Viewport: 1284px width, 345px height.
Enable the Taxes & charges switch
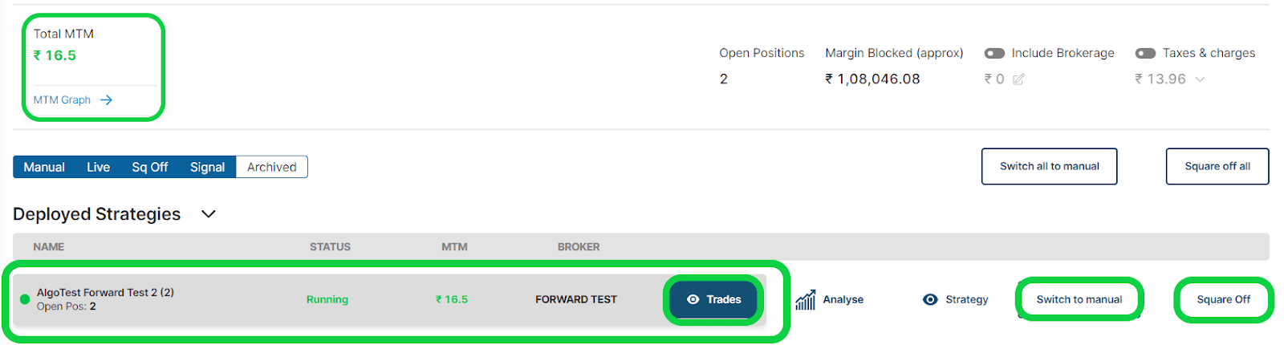click(1145, 53)
